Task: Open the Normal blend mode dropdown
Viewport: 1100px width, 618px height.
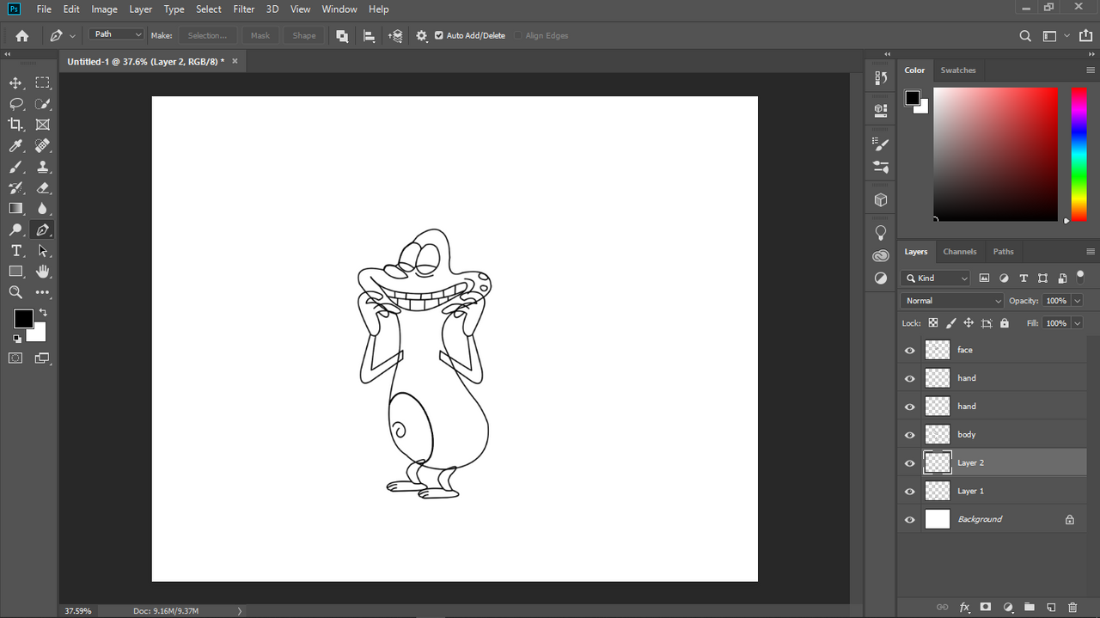Action: click(x=952, y=301)
